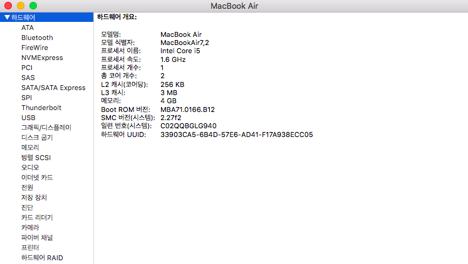Open 그래픽/디스플레이 section

pyautogui.click(x=46, y=128)
